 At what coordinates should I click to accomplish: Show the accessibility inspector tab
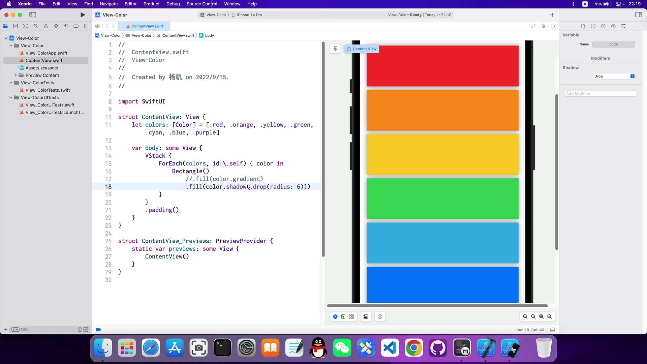click(x=613, y=26)
